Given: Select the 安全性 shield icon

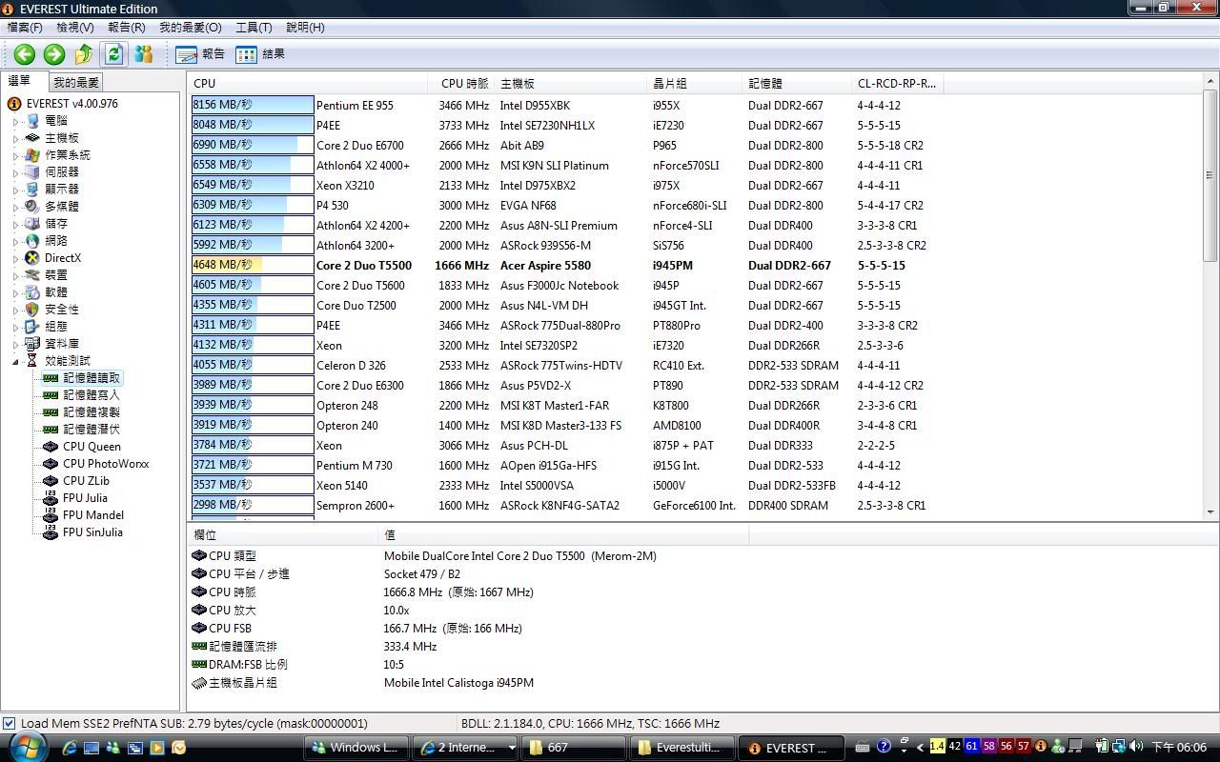Looking at the screenshot, I should point(32,310).
